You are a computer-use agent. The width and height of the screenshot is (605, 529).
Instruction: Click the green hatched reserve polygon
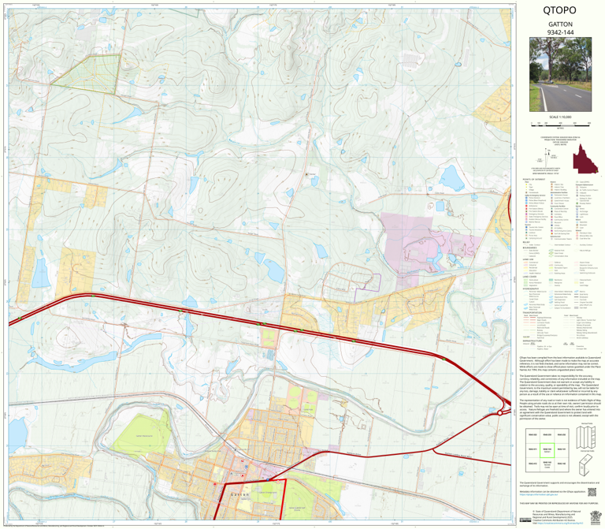90,74
